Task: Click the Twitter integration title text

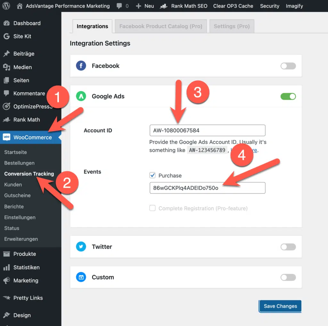Action: [x=102, y=247]
